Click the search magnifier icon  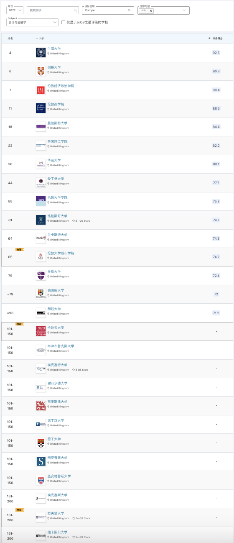[75, 10]
